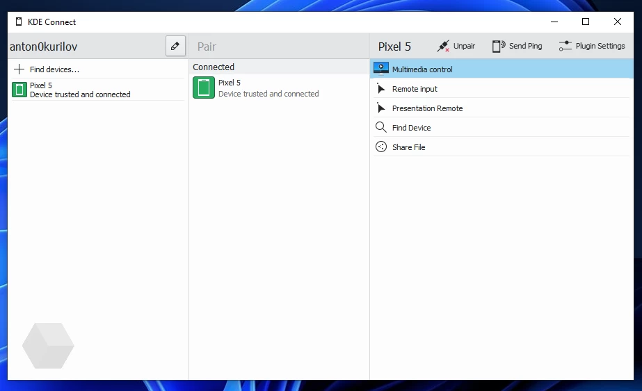Click the Multimedia control monitor icon
The image size is (642, 391).
[x=381, y=69]
